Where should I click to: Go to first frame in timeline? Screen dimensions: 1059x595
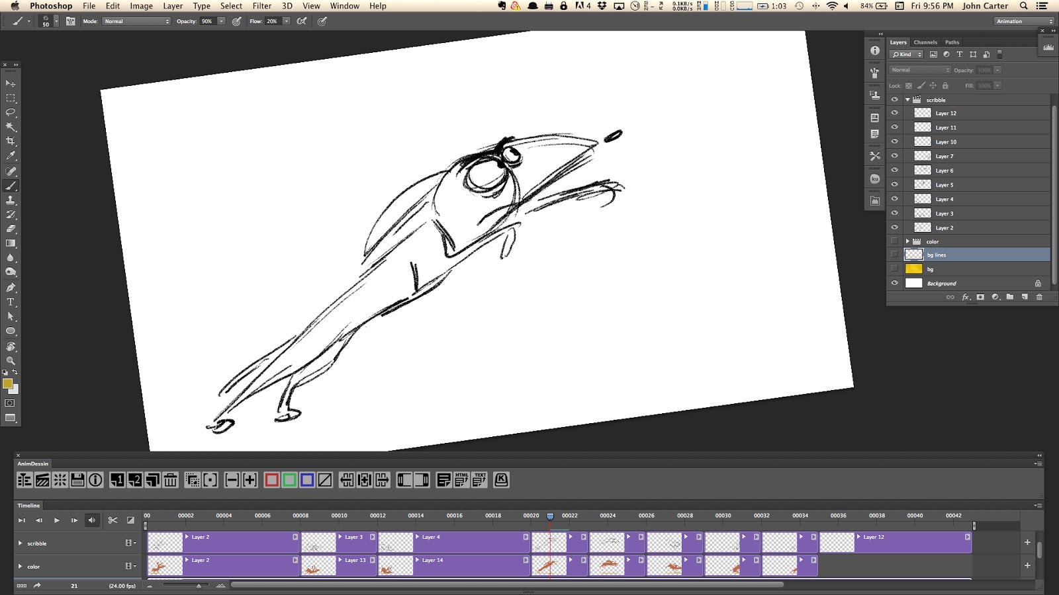pos(21,520)
